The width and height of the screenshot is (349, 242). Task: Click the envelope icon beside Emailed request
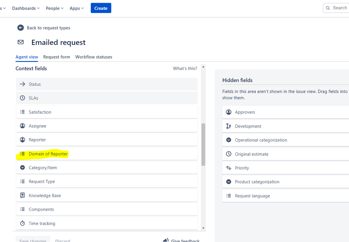[x=21, y=42]
